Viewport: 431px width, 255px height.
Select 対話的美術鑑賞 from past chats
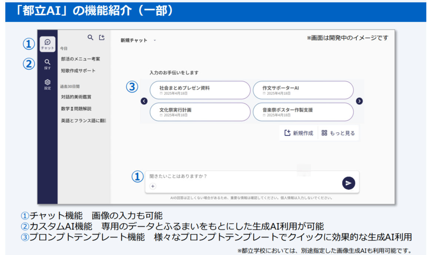tap(76, 97)
